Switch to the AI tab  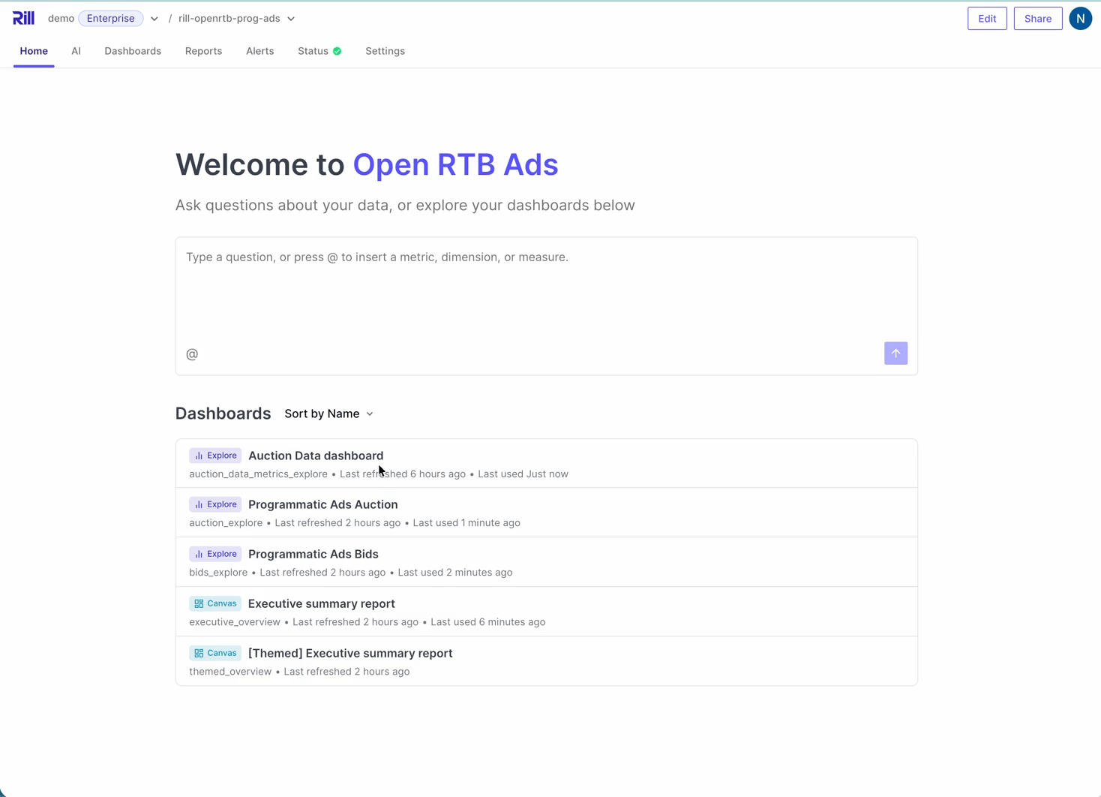coord(76,51)
